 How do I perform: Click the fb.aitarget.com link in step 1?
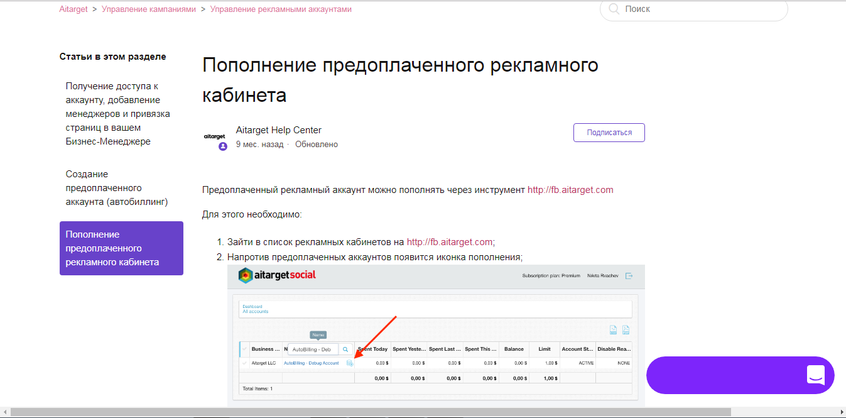pos(450,242)
